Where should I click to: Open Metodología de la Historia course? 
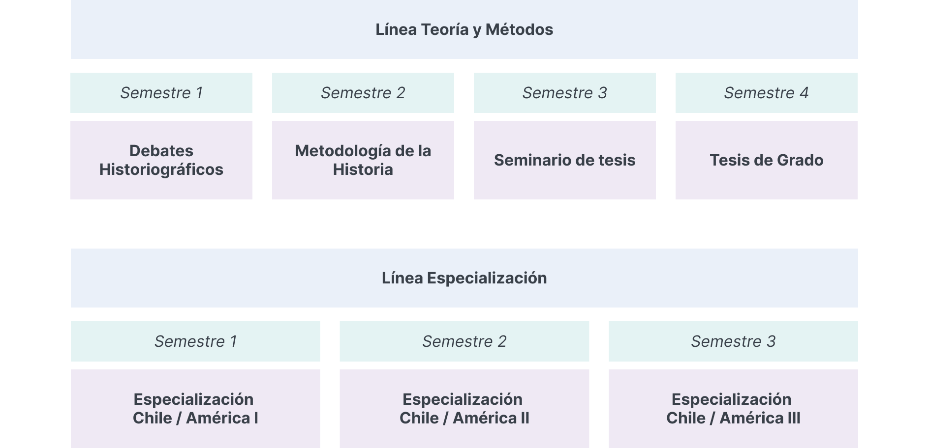[x=363, y=160]
